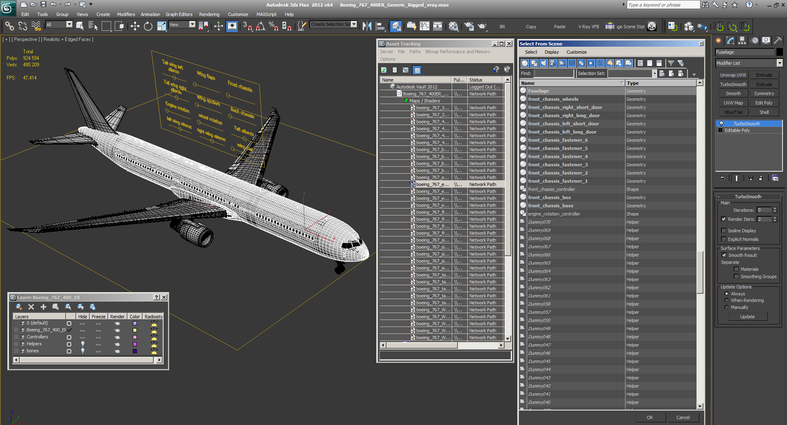Toggle Display Geometry filter in Select From Scene

[524, 63]
